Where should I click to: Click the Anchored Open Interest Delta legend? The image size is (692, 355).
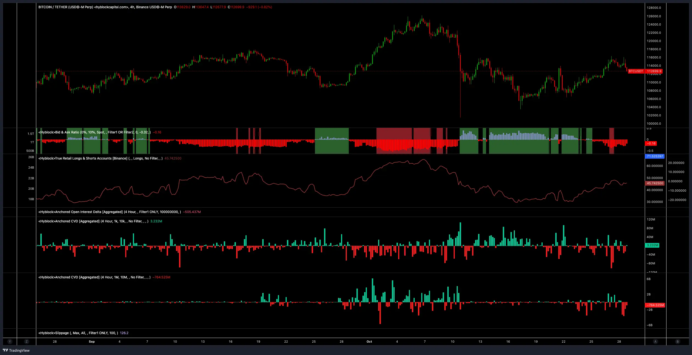point(110,212)
